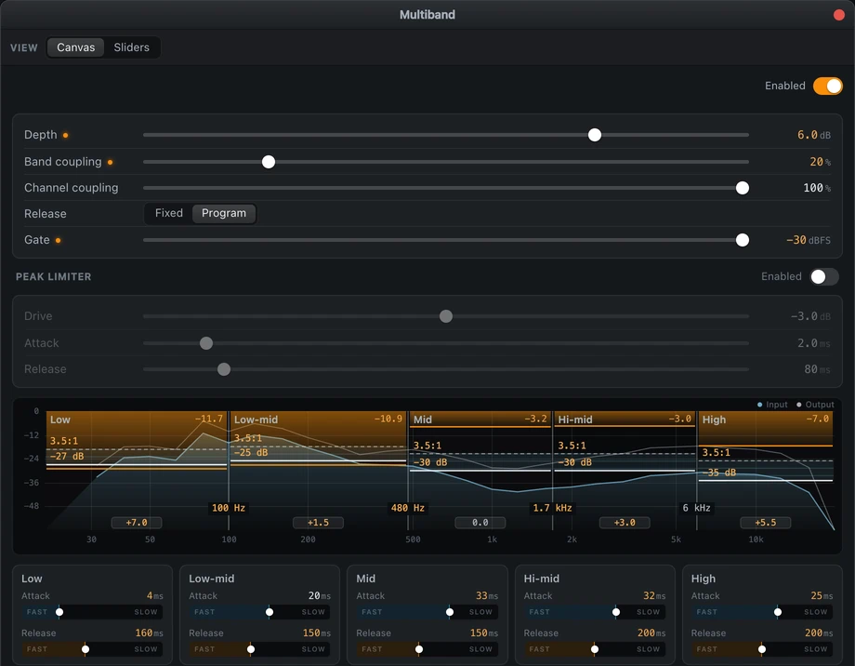This screenshot has height=666, width=855.
Task: Select Fixed release mode
Action: tap(168, 213)
